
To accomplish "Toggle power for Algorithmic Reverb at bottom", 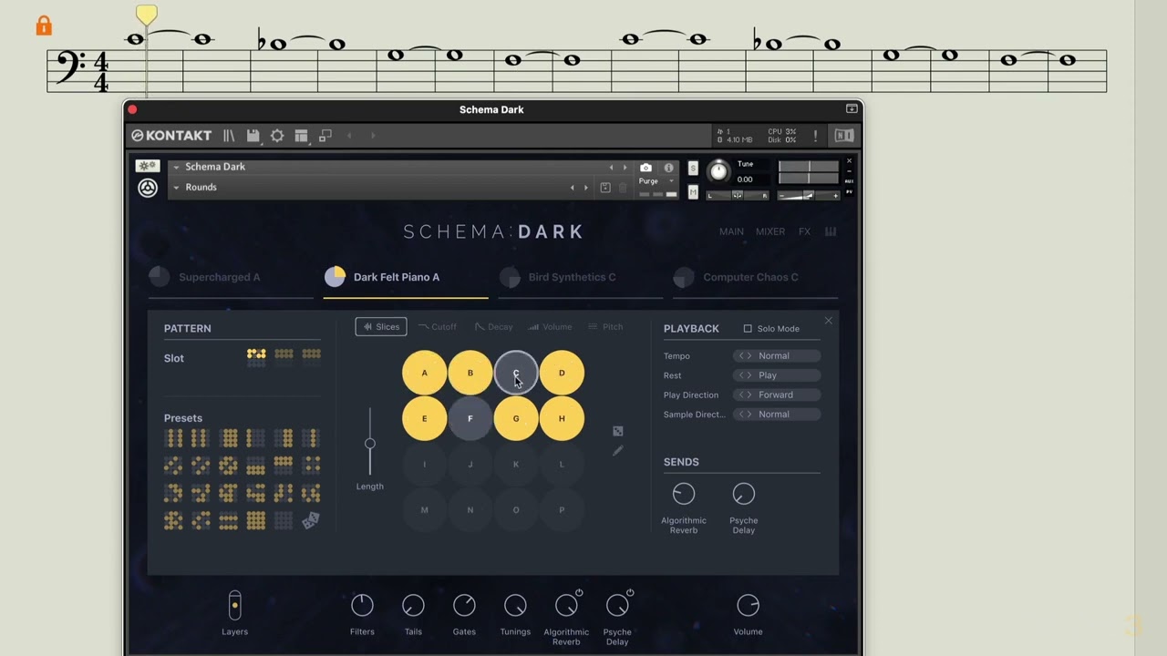I will click(x=579, y=593).
